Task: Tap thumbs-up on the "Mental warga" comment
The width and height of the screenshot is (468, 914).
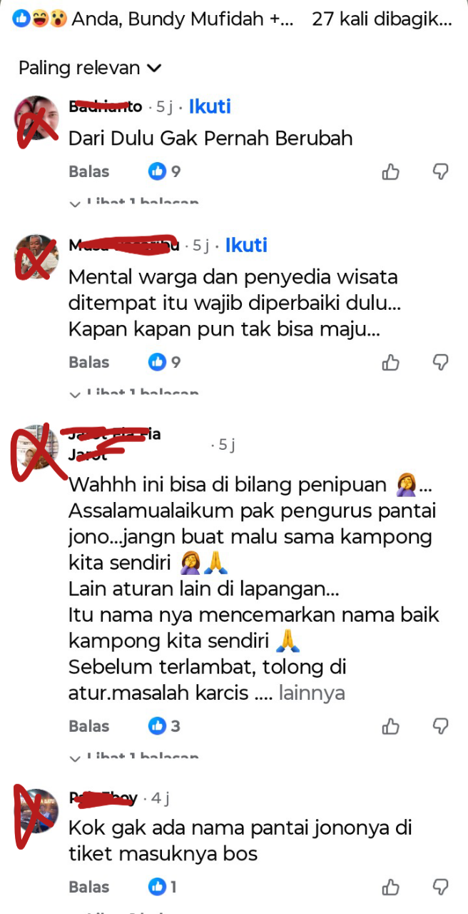Action: point(390,362)
